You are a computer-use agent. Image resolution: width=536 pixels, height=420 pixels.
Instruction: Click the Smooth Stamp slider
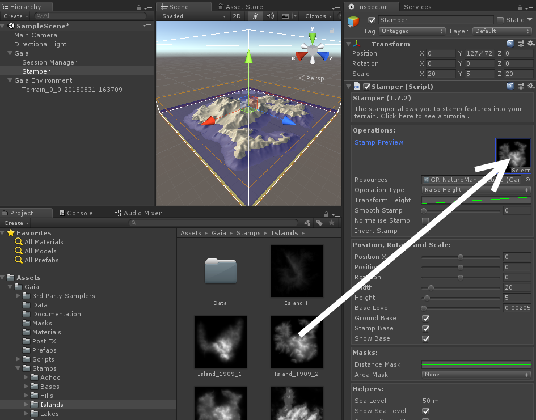coord(461,210)
